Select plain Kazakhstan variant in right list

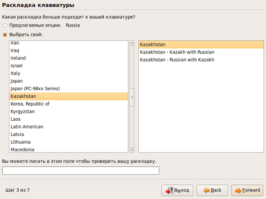pos(201,45)
